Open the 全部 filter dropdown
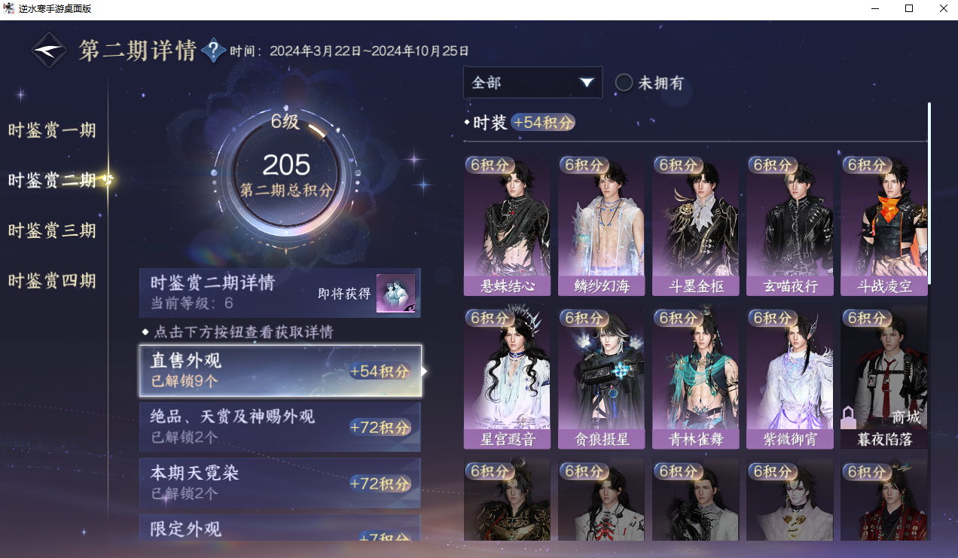This screenshot has width=958, height=558. pyautogui.click(x=532, y=83)
